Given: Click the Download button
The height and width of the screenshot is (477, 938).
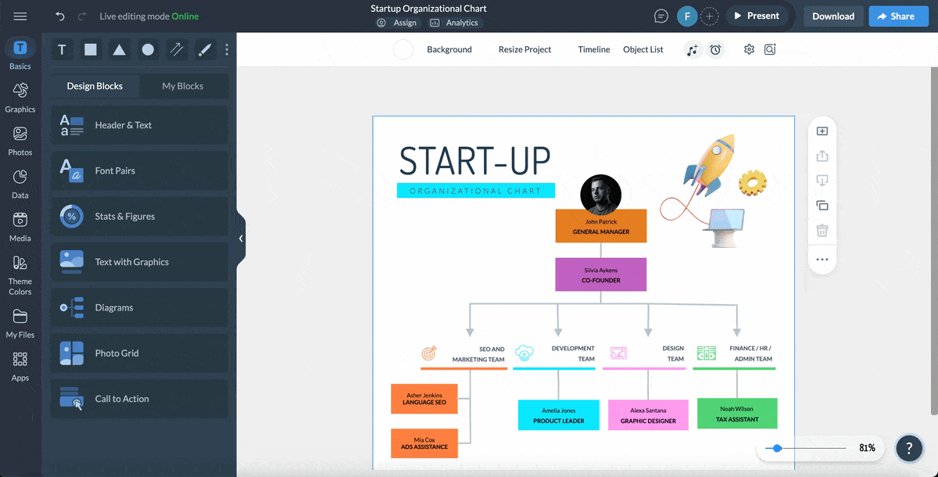Looking at the screenshot, I should tap(833, 16).
